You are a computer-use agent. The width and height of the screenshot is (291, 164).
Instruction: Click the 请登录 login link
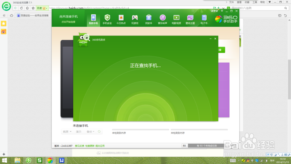pyautogui.click(x=214, y=11)
